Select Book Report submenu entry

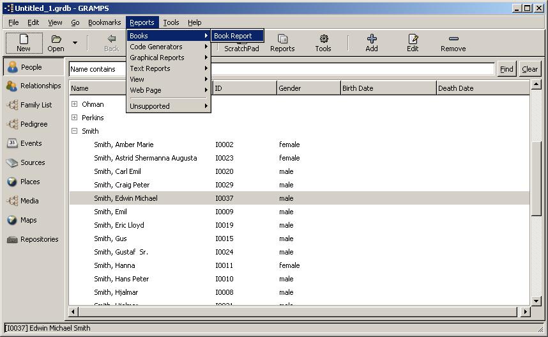point(238,36)
